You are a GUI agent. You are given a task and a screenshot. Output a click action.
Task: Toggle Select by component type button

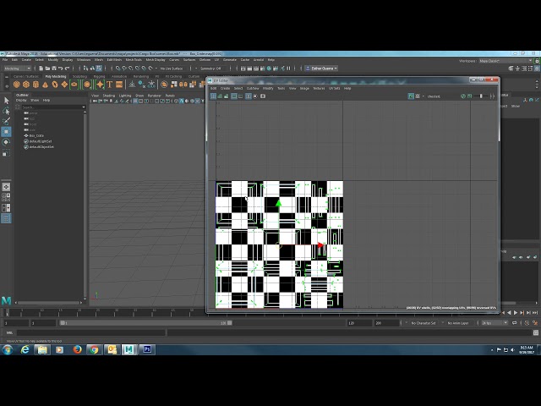pyautogui.click(x=99, y=69)
